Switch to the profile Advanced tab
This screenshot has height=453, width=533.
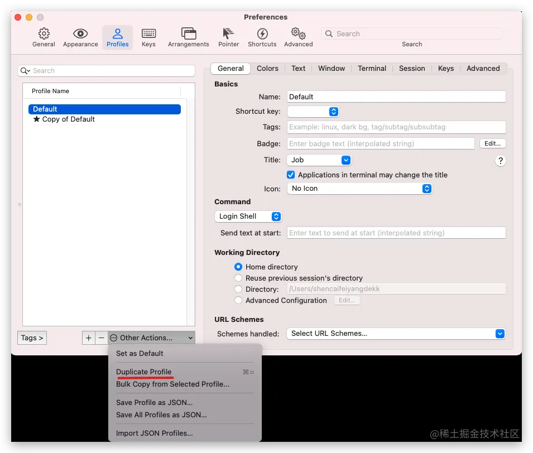point(483,68)
